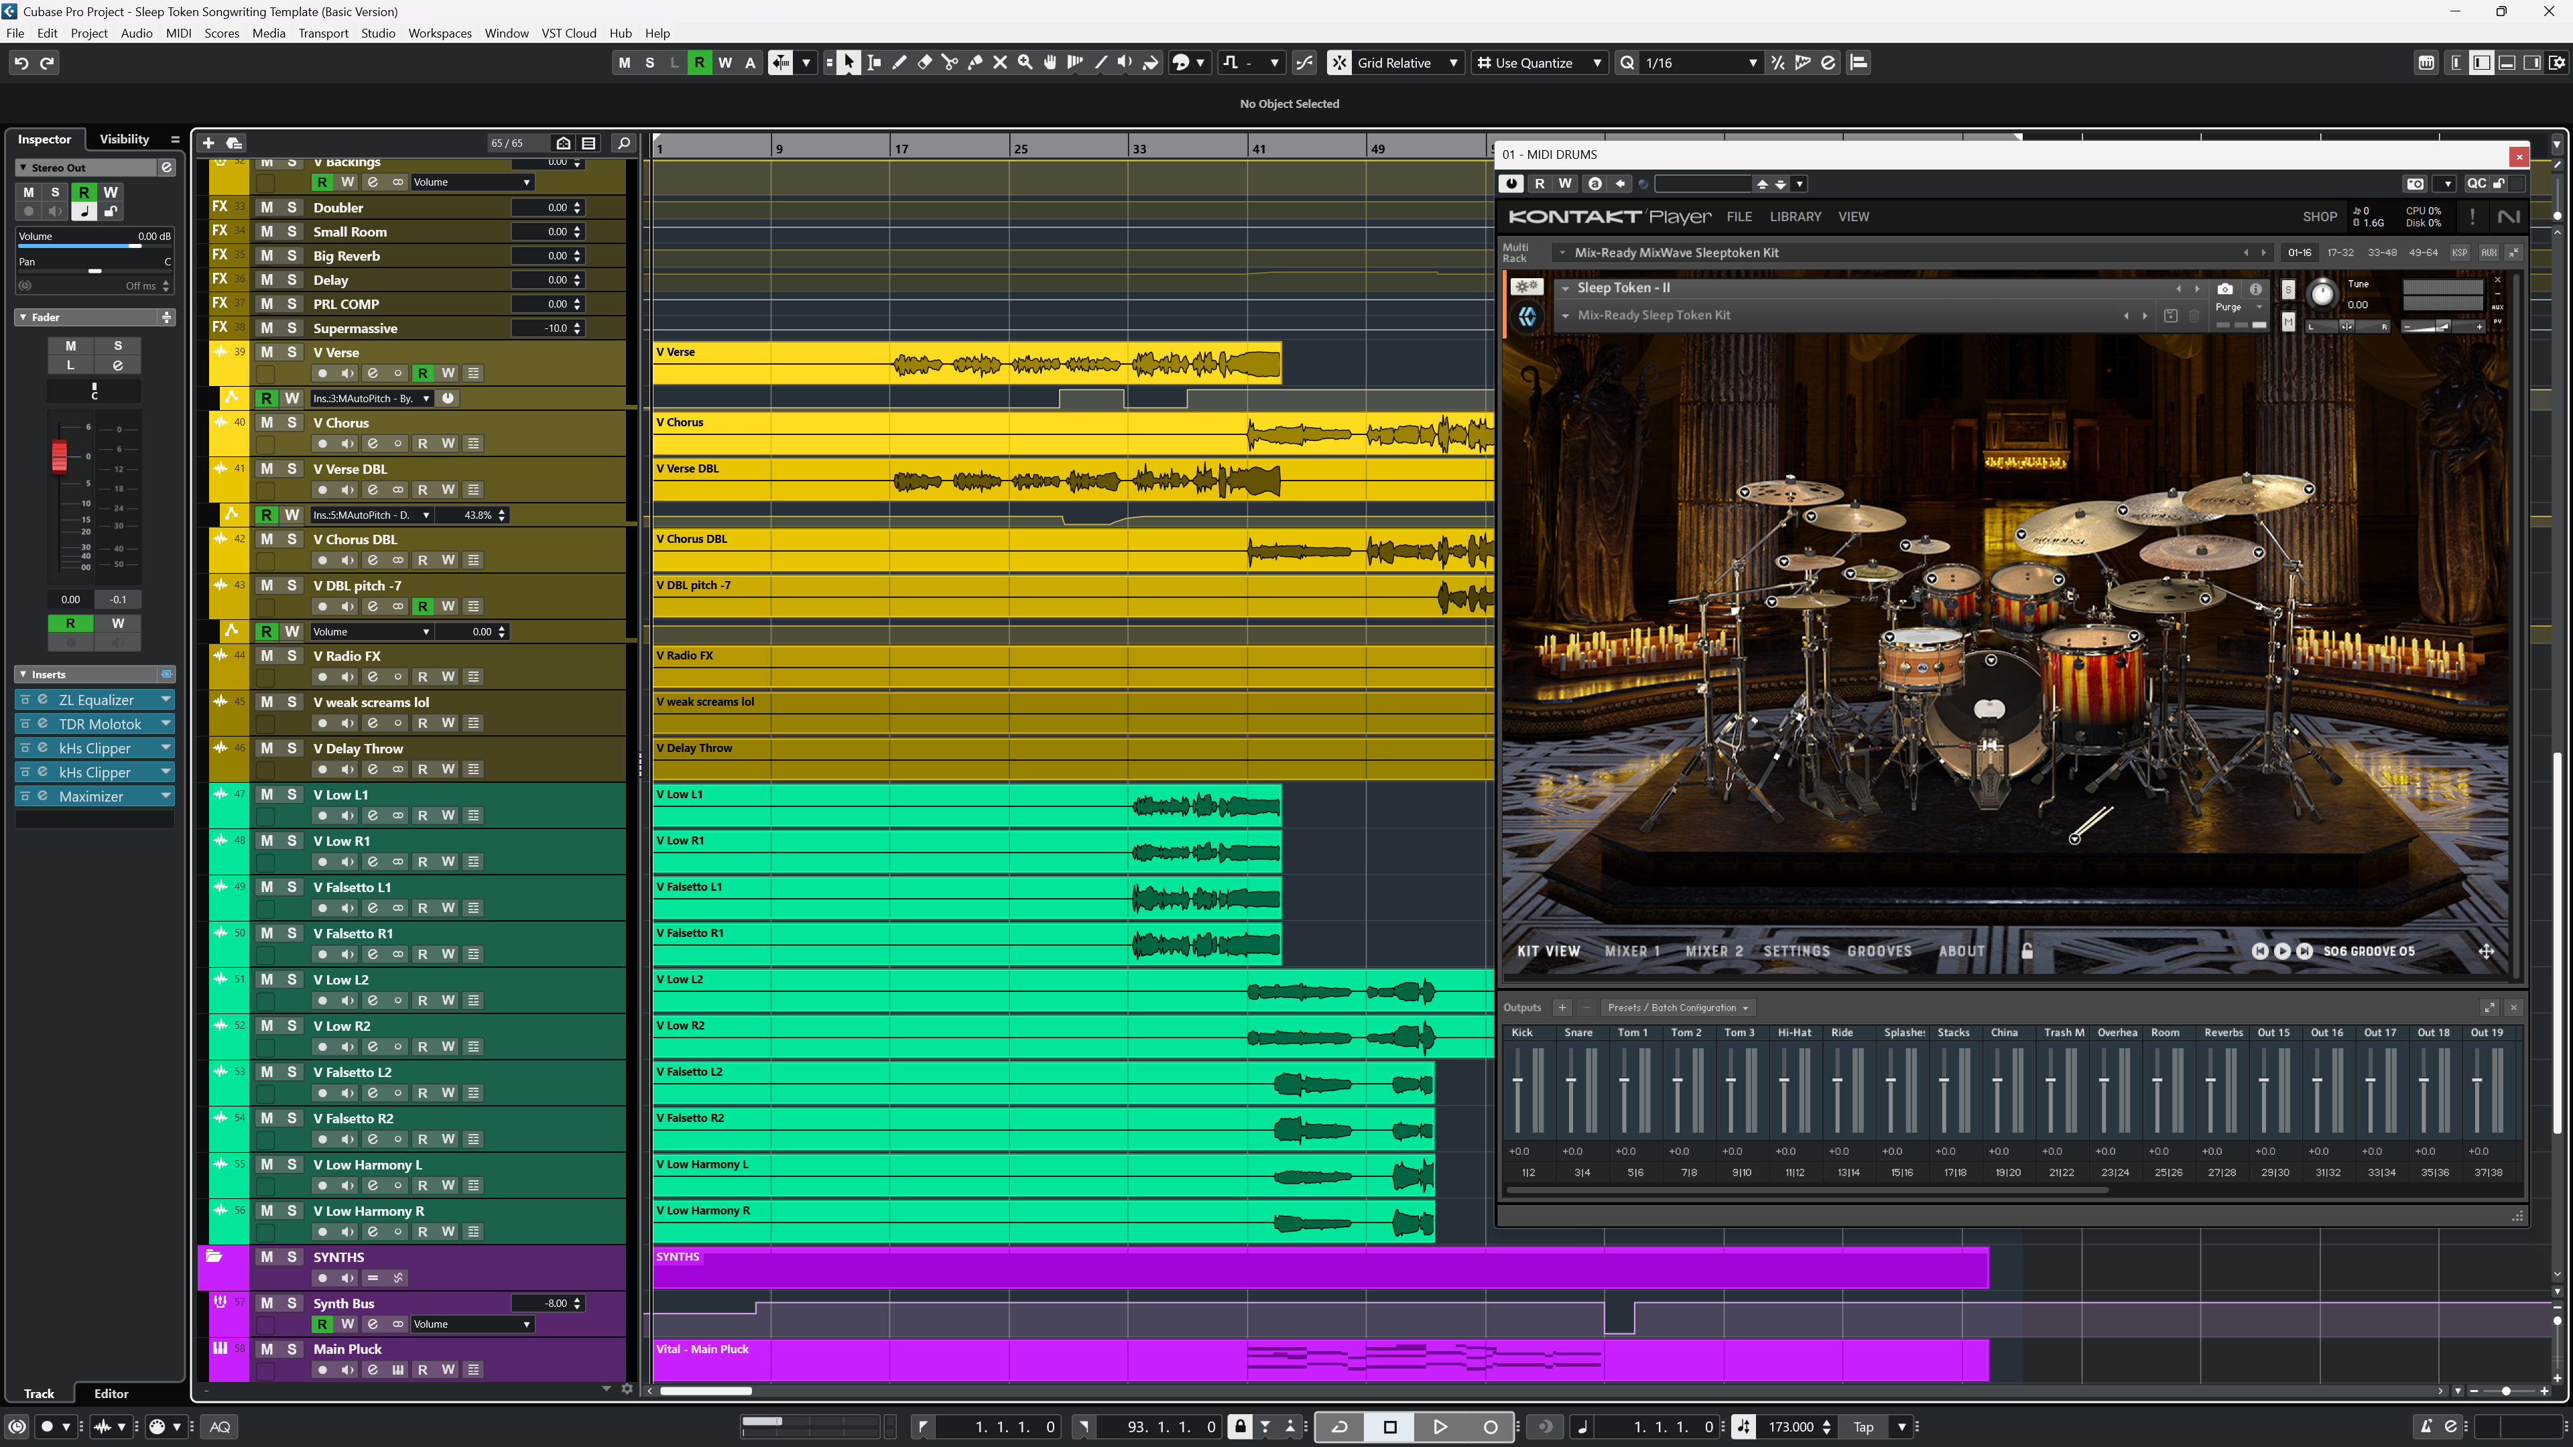
Task: Solo the Big Reverb FX track
Action: point(292,255)
